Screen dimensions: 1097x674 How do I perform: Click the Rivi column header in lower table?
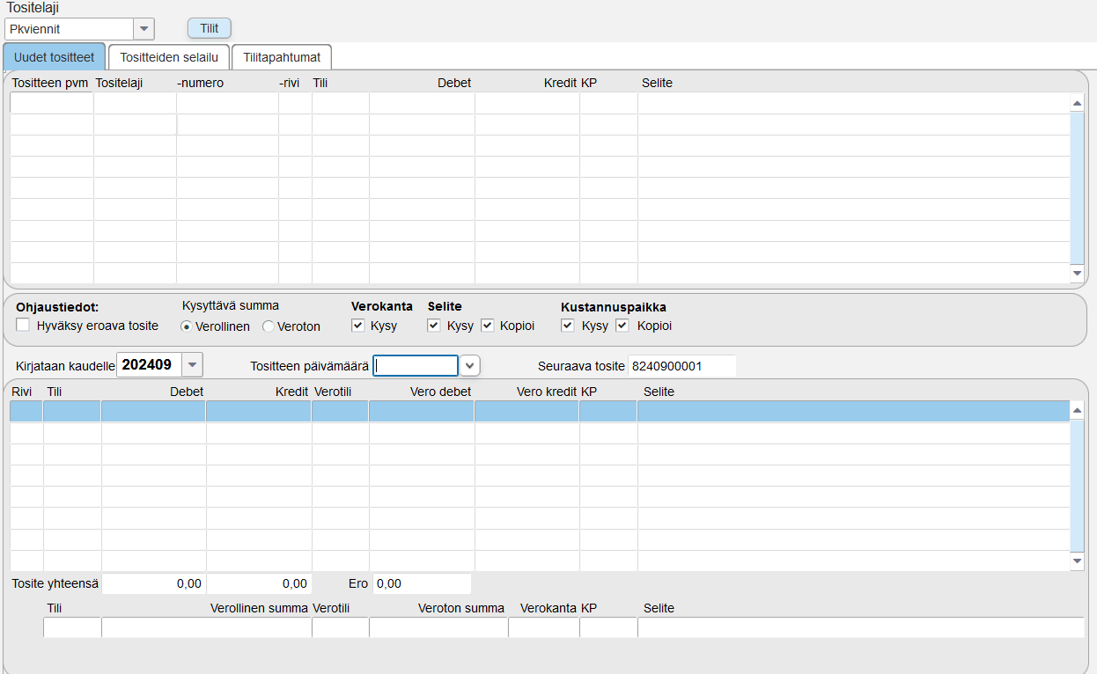click(x=21, y=392)
